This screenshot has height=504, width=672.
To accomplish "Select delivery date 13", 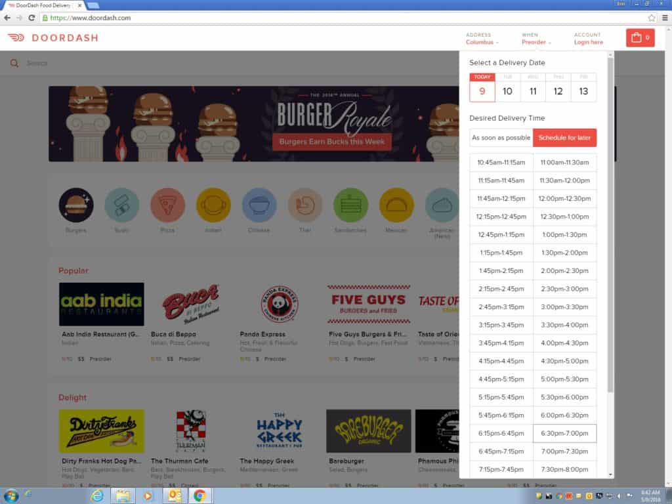I will [583, 88].
